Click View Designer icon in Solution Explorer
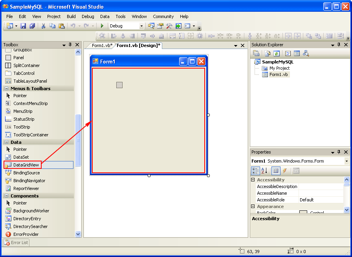Screen dimensions: 352x257 click(297, 54)
